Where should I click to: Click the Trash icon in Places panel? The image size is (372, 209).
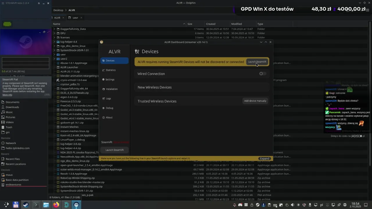click(3, 127)
